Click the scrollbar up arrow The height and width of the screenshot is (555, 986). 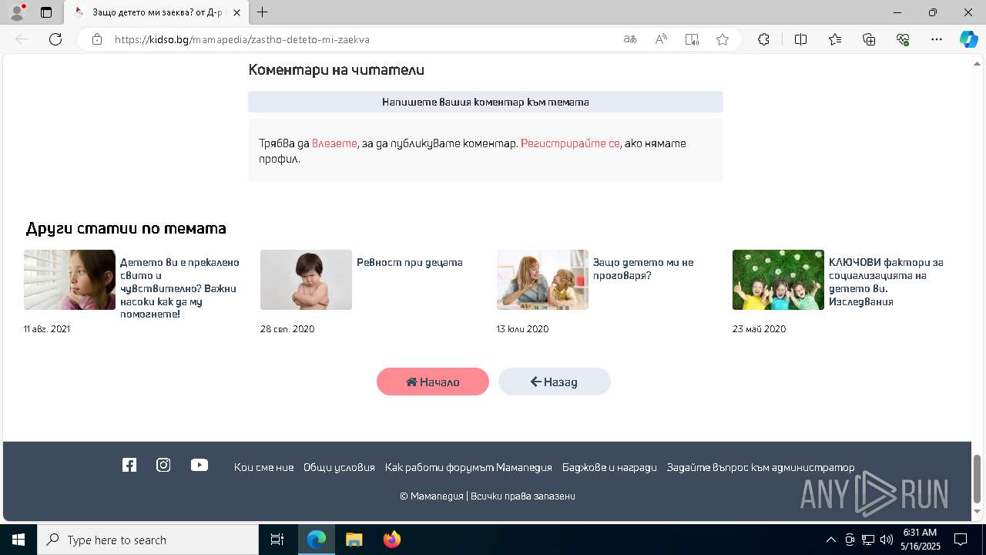pos(978,63)
